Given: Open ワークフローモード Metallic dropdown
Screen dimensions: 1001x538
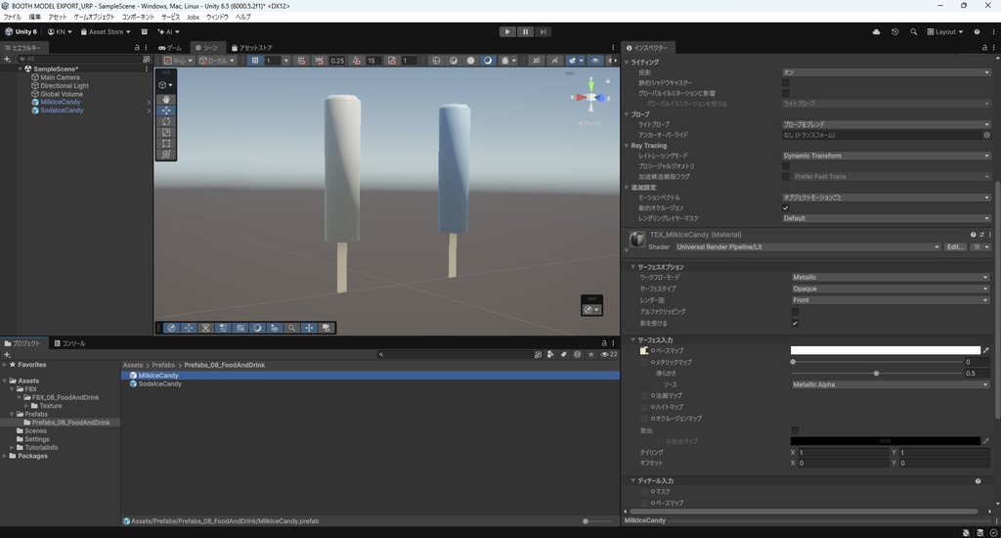Looking at the screenshot, I should point(890,277).
